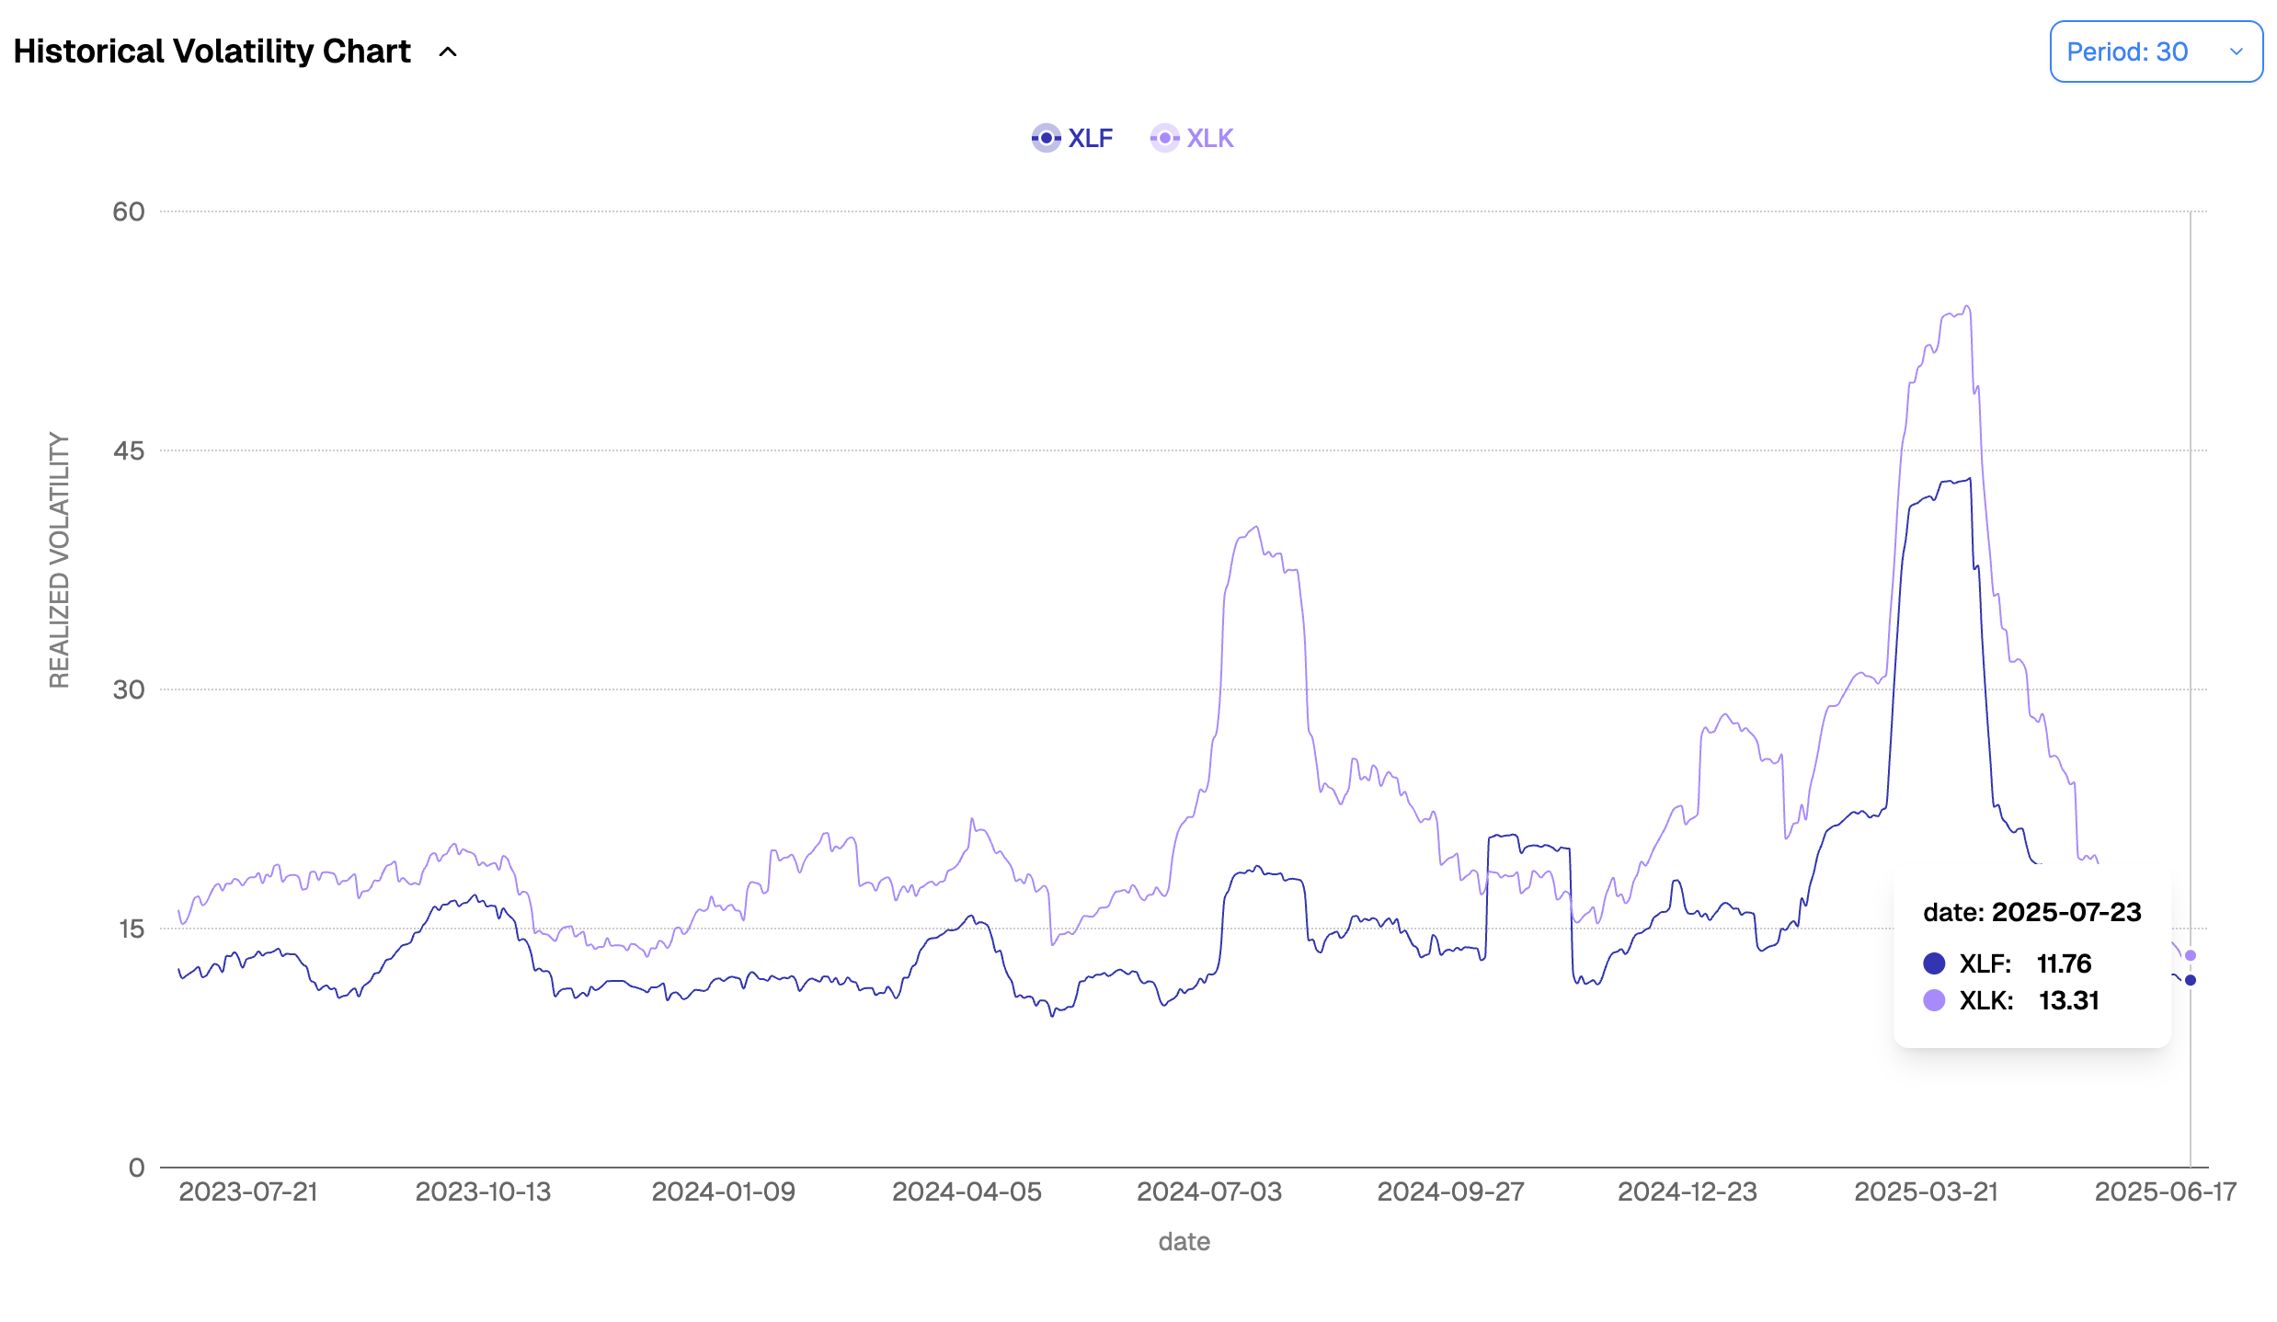Click the 60 y-axis tick label
The height and width of the screenshot is (1322, 2277).
pyautogui.click(x=129, y=211)
